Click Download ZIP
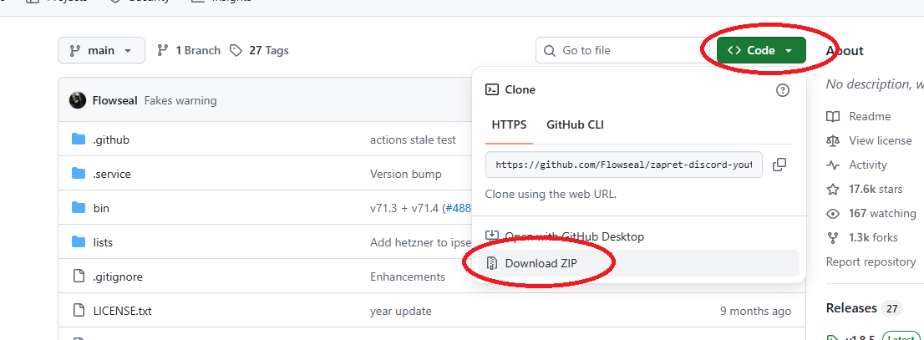Viewport: 924px width, 340px height. (639, 263)
